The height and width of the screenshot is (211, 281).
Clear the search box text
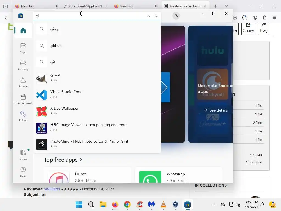pos(148,16)
